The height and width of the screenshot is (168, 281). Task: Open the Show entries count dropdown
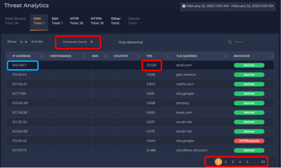click(x=23, y=42)
